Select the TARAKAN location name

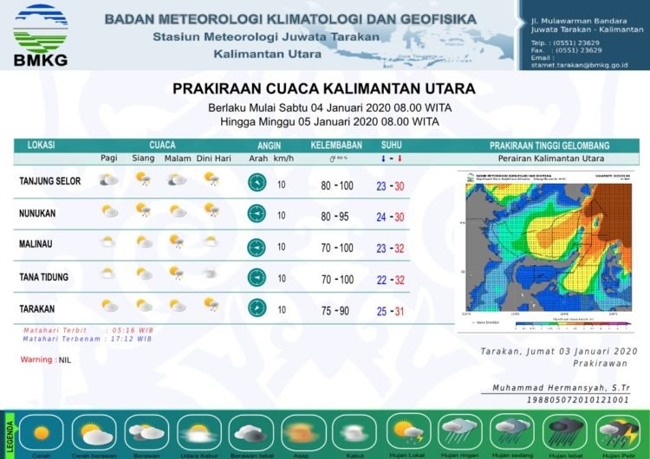[37, 309]
